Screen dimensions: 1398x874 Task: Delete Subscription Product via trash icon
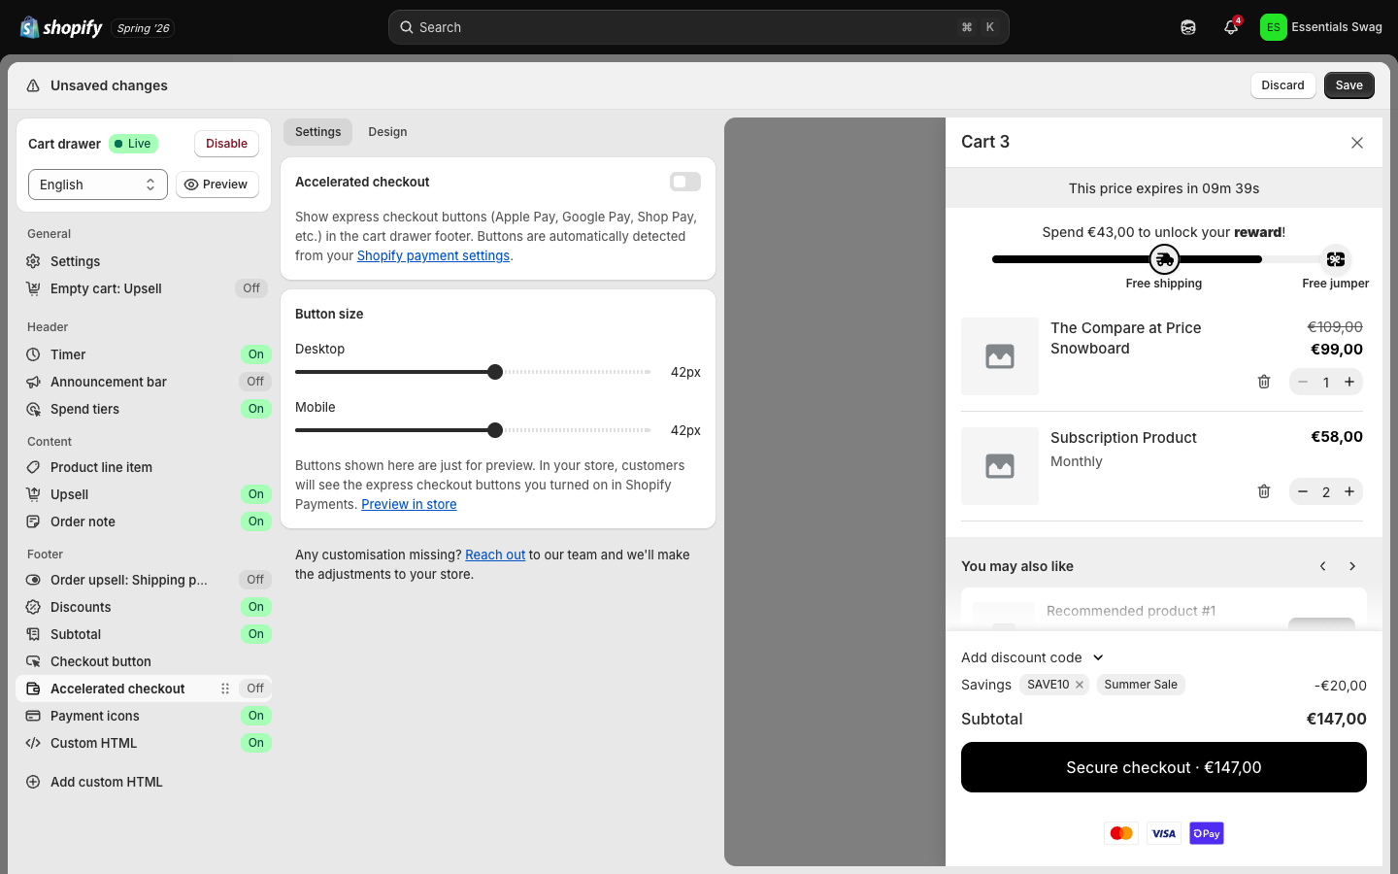pyautogui.click(x=1264, y=491)
